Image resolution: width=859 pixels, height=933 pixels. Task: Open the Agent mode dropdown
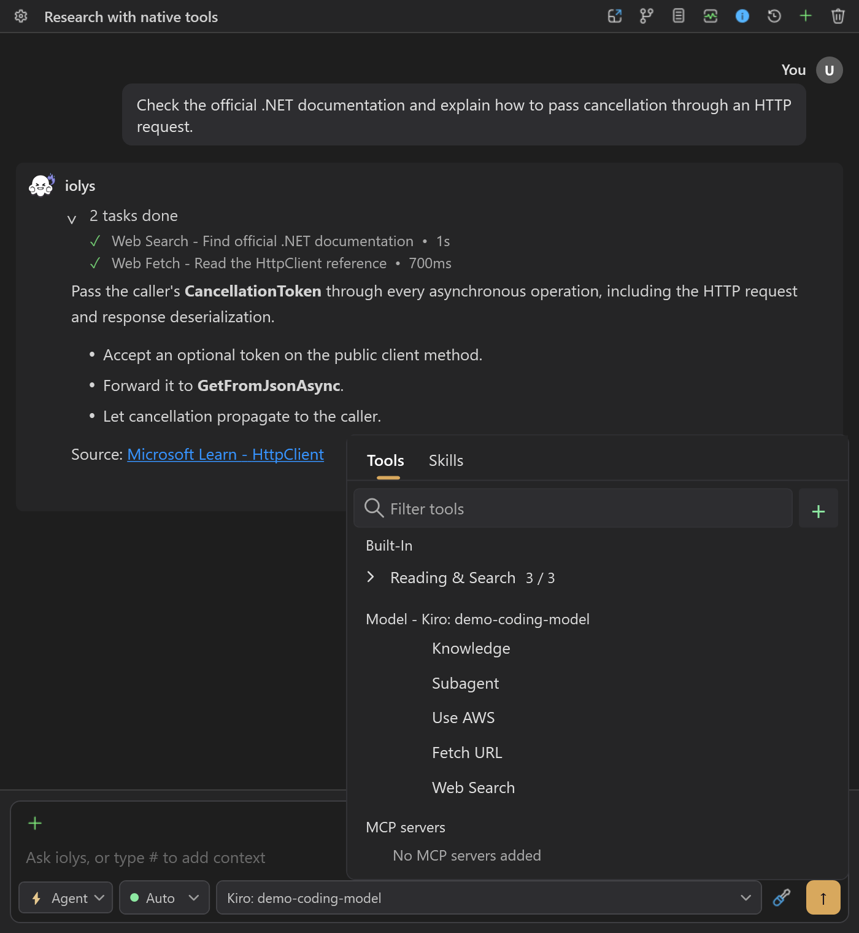point(66,898)
